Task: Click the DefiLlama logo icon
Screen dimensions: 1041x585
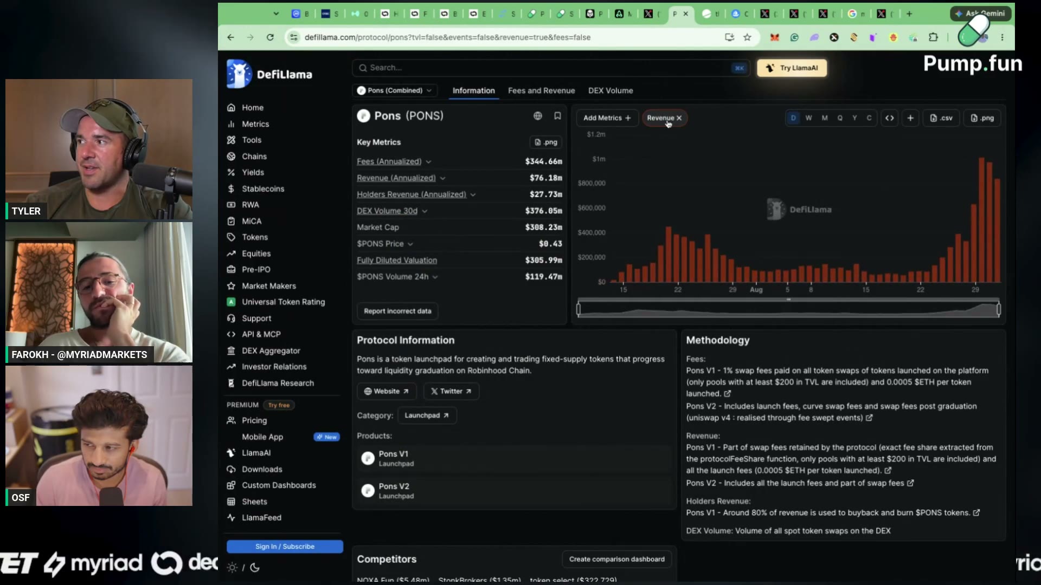Action: (x=239, y=74)
